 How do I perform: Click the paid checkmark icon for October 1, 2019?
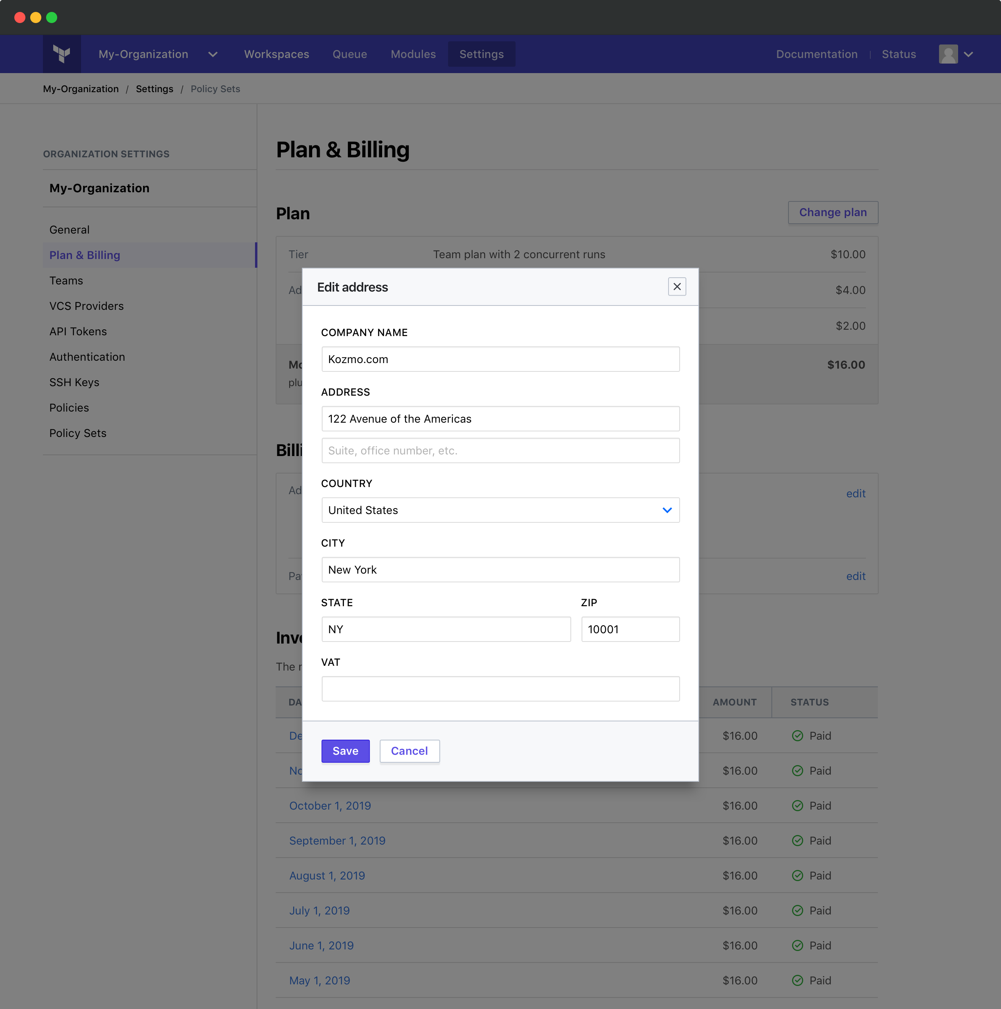(x=797, y=806)
